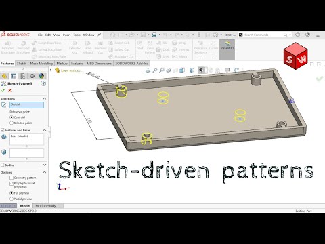The height and width of the screenshot is (244, 325).
Task: Expand the lower enclosure flyout tree arrow
Action: (x=51, y=70)
